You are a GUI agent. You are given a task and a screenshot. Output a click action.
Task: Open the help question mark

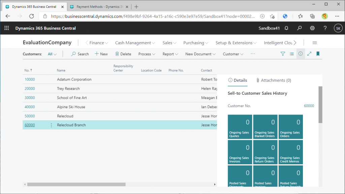[x=325, y=28]
